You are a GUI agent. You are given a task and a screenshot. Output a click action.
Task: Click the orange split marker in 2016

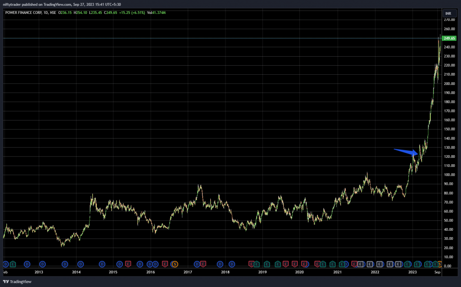[175, 264]
